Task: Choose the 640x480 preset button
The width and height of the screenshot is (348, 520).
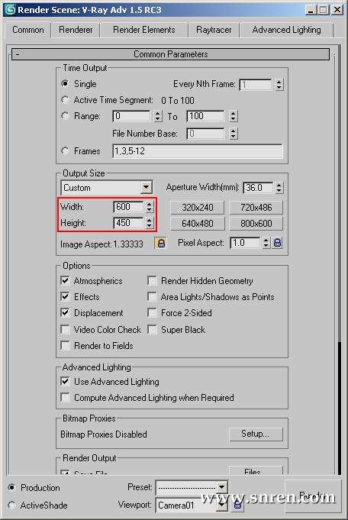Action: click(198, 224)
